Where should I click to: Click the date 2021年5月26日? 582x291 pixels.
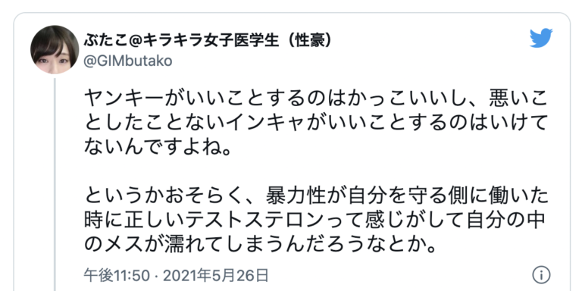click(x=216, y=276)
